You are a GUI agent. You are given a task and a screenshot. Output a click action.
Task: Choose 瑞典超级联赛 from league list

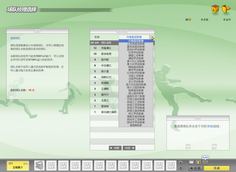[x=136, y=90]
